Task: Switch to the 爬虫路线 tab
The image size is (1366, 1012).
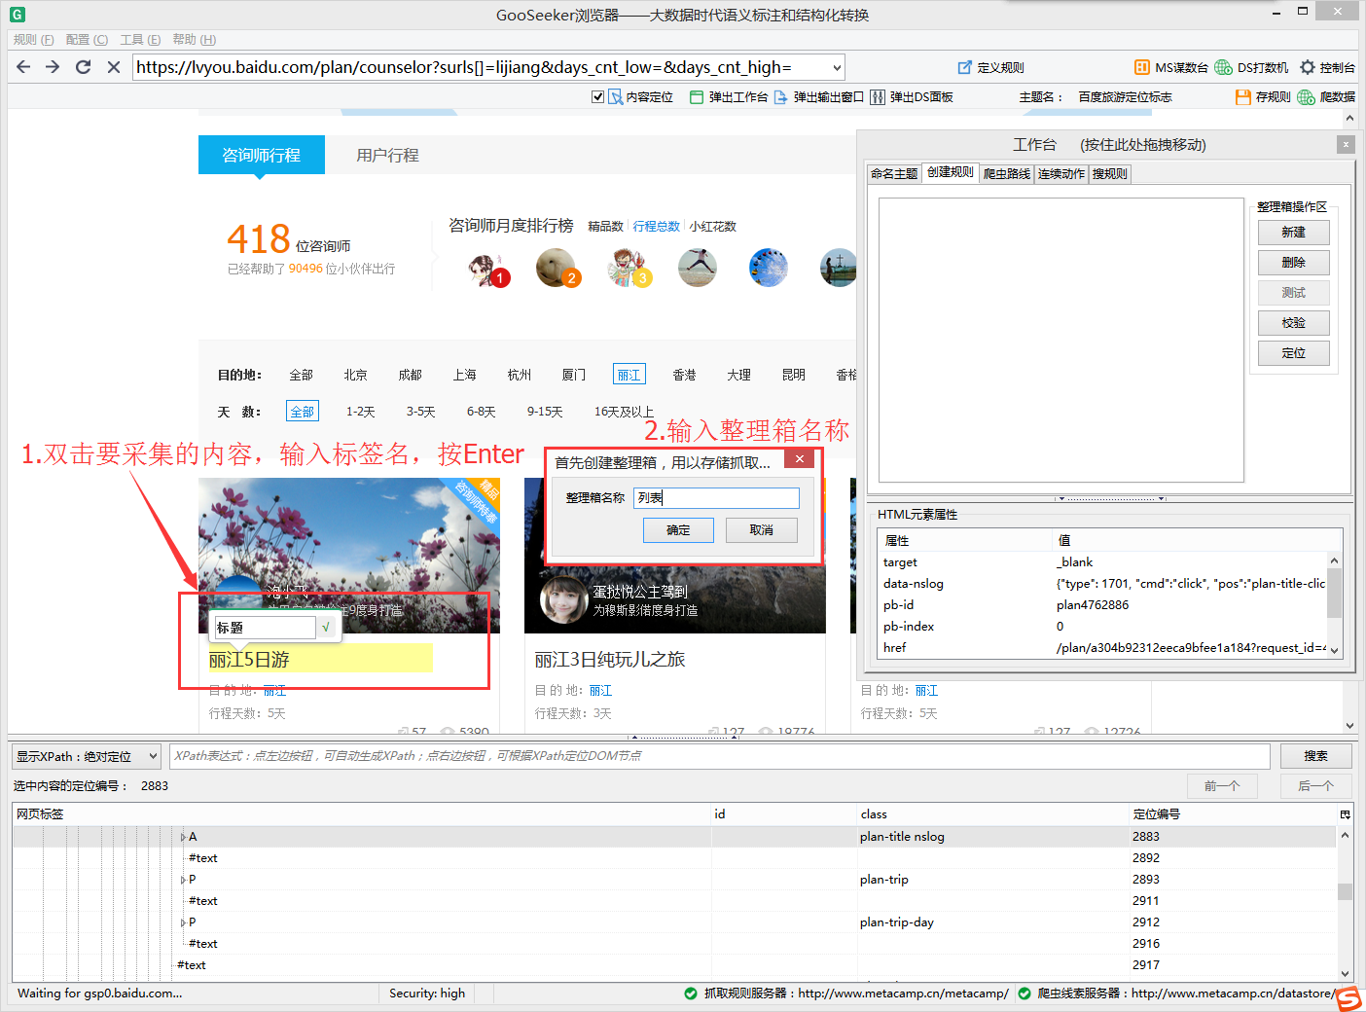Action: (x=1007, y=173)
